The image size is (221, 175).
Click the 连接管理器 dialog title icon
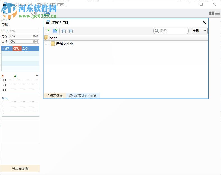48,22
